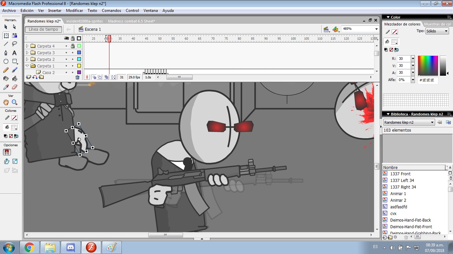Choose the Ink Bottle tool

(x=6, y=78)
